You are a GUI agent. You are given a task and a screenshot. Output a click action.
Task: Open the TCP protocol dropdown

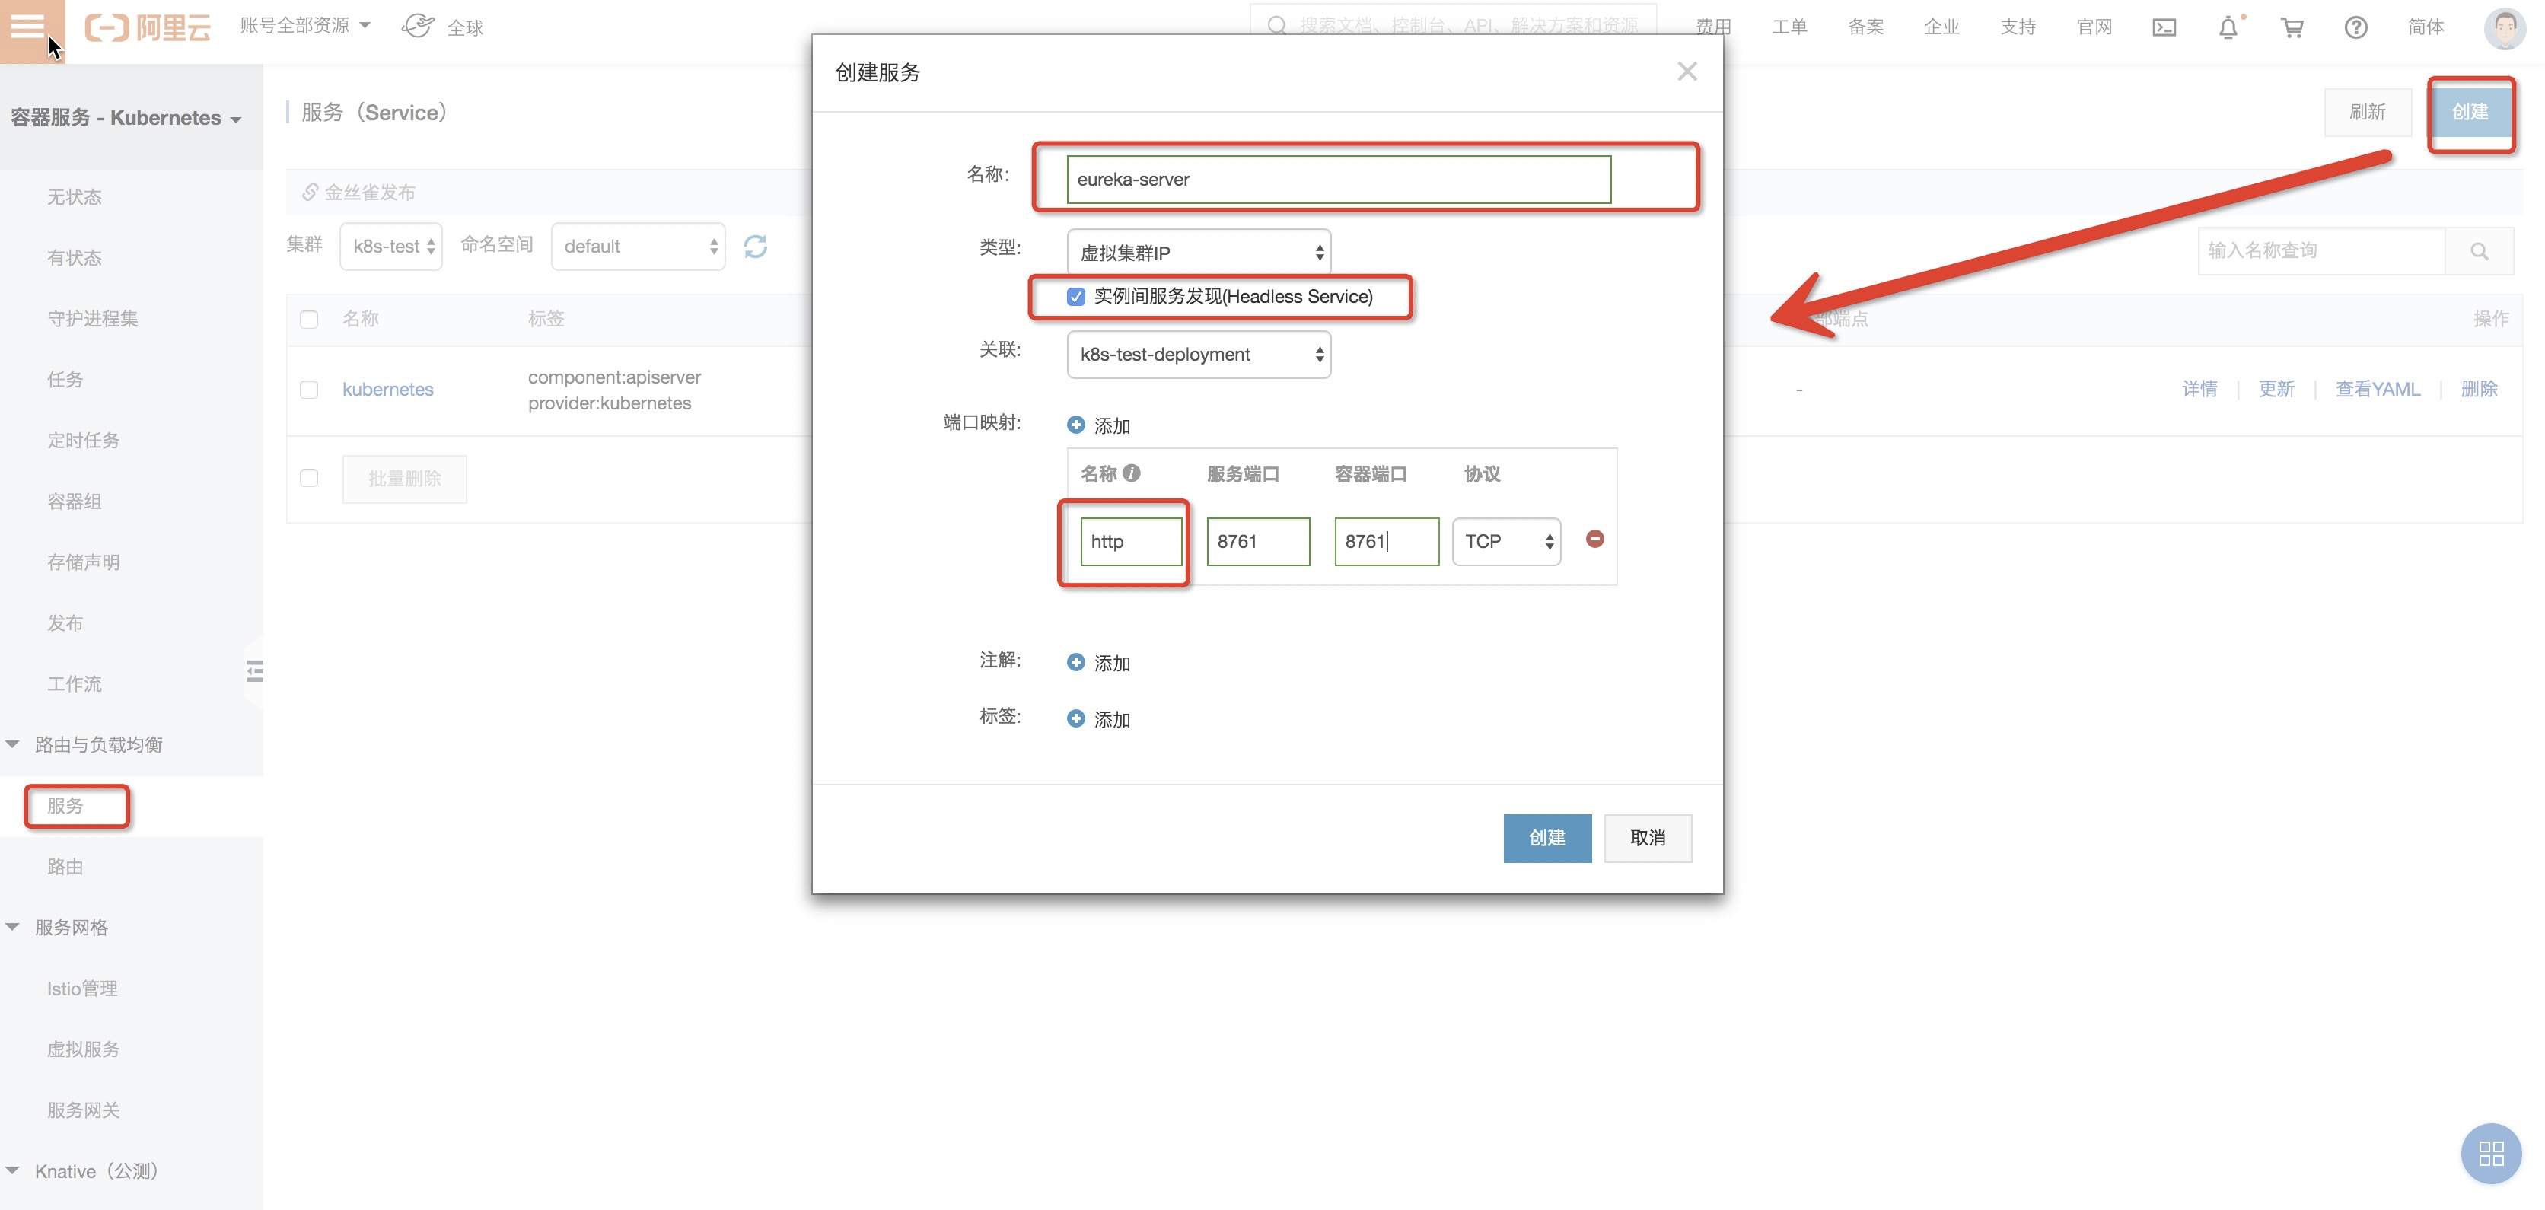pyautogui.click(x=1507, y=541)
